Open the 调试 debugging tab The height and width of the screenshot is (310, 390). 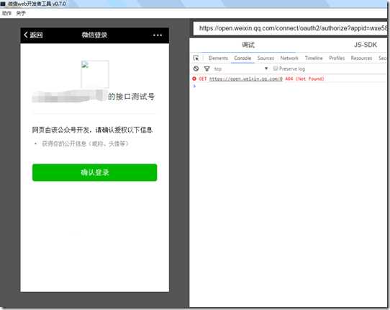click(248, 45)
